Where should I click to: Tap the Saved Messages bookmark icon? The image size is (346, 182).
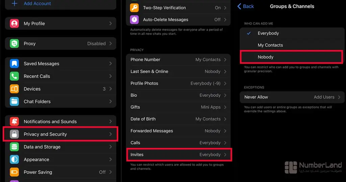click(14, 63)
